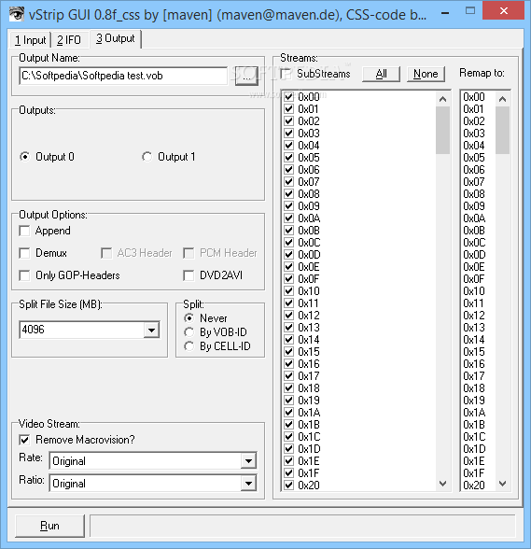This screenshot has height=549, width=531.
Task: Select 0x1D in Remap to list
Action: pyautogui.click(x=474, y=449)
